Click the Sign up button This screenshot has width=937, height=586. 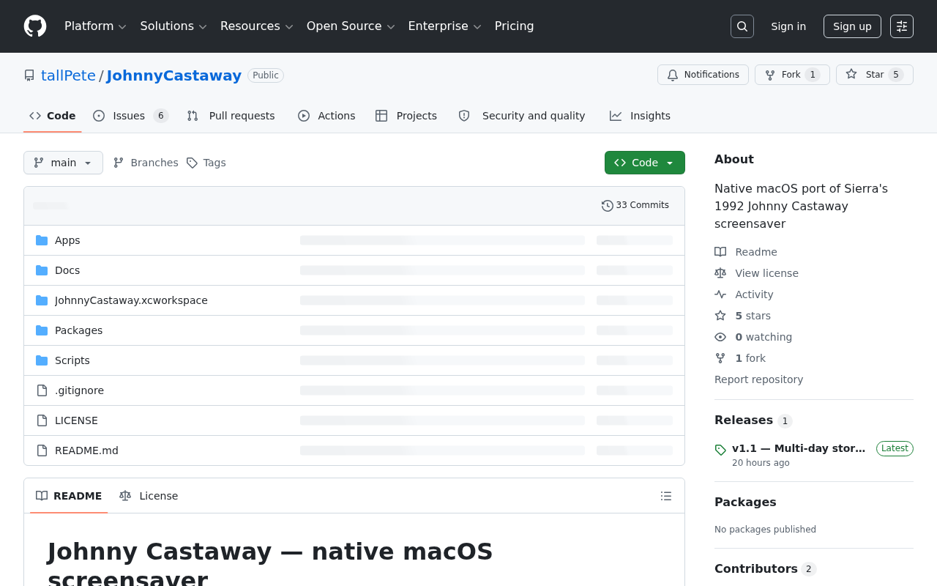(852, 26)
